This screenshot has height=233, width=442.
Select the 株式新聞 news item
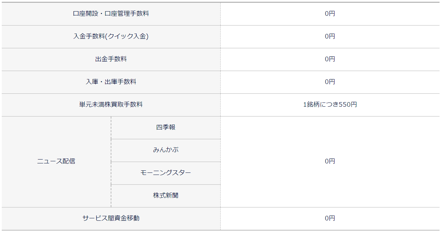coord(166,196)
